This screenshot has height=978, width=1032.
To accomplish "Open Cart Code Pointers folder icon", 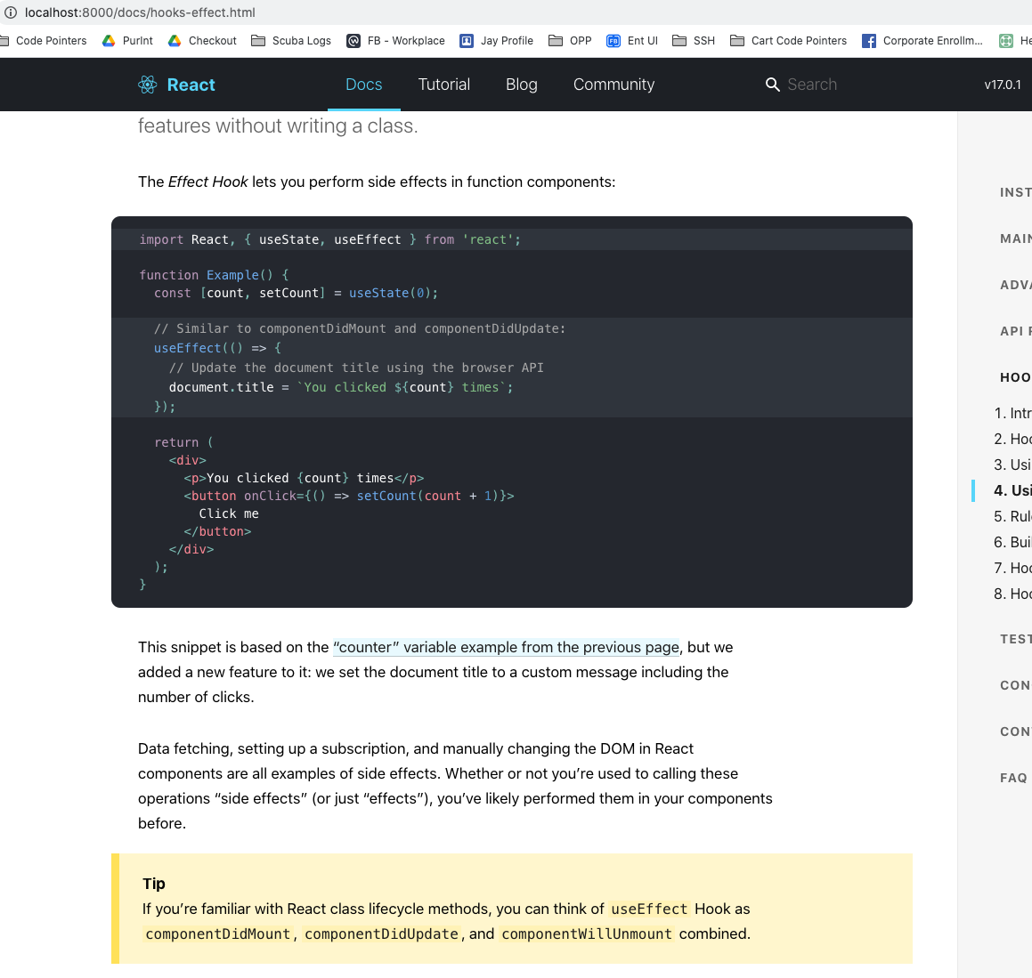I will point(737,41).
